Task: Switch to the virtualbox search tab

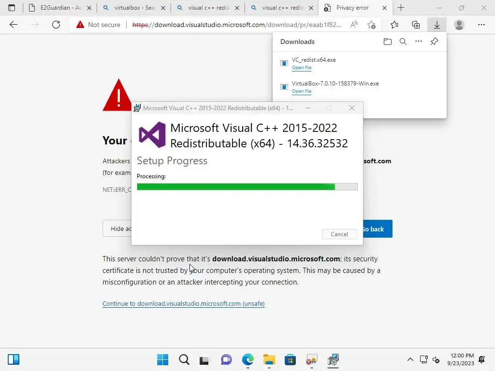Action: coord(134,8)
